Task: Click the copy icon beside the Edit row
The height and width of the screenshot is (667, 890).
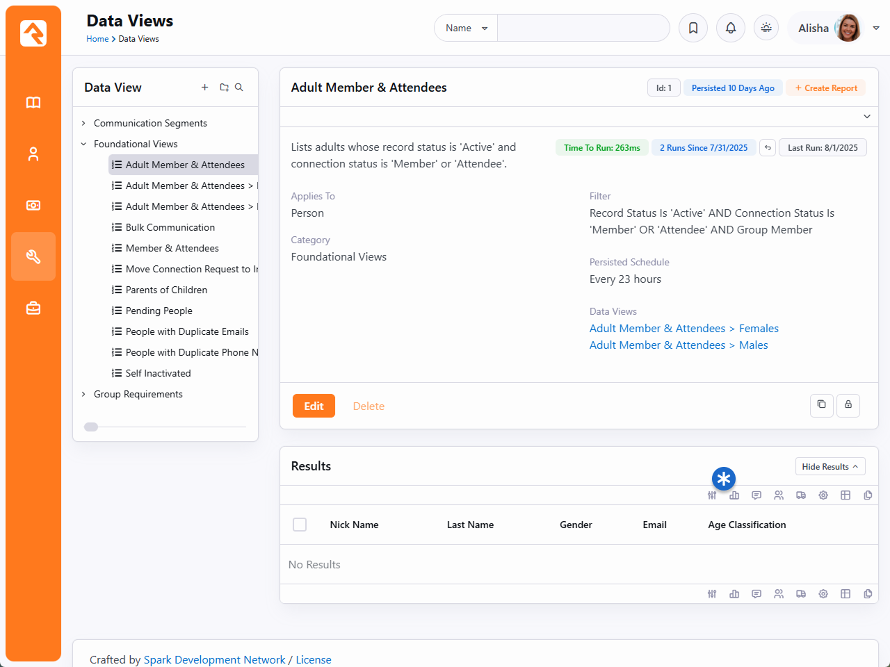Action: pyautogui.click(x=821, y=405)
